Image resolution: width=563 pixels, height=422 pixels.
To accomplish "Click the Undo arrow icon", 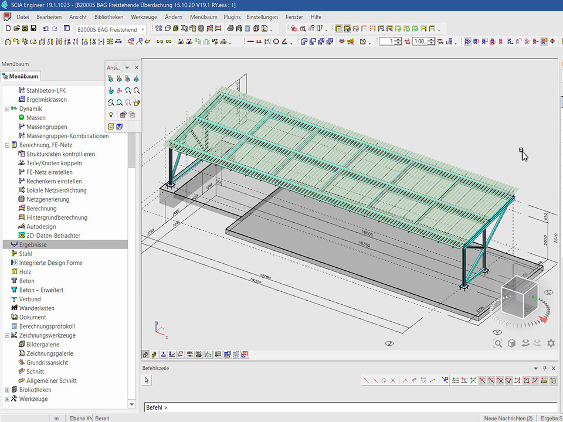I will tap(46, 29).
